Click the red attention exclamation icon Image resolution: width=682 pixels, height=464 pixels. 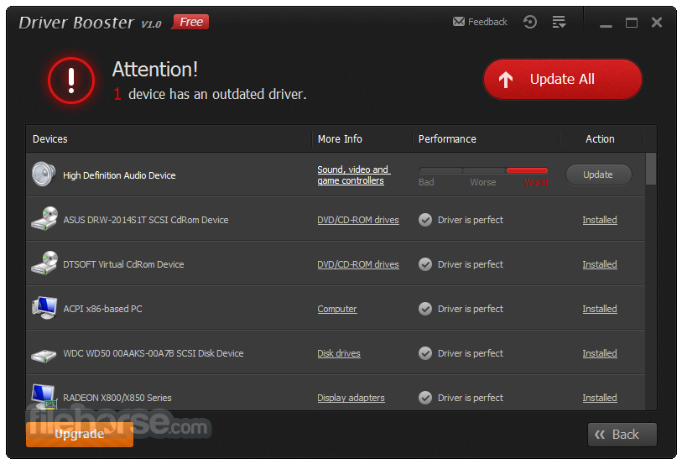pyautogui.click(x=71, y=81)
